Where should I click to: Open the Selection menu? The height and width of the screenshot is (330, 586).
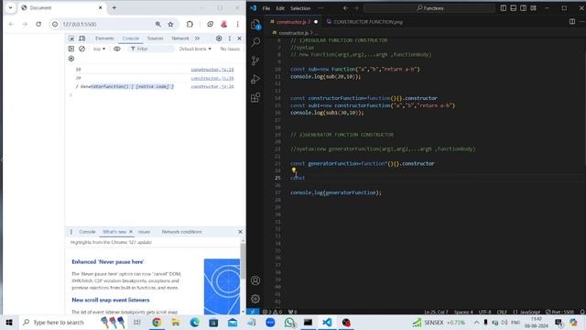point(300,8)
